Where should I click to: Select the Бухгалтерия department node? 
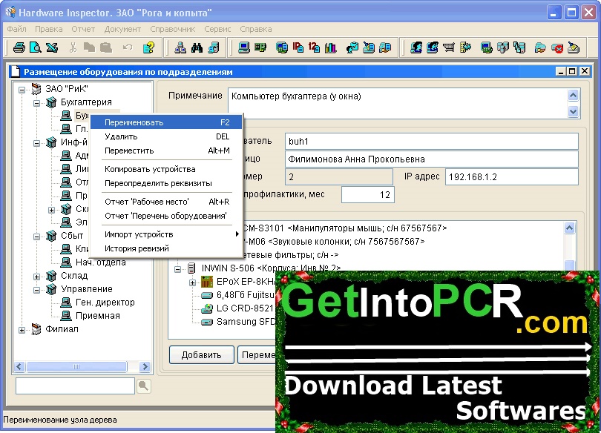tap(86, 102)
